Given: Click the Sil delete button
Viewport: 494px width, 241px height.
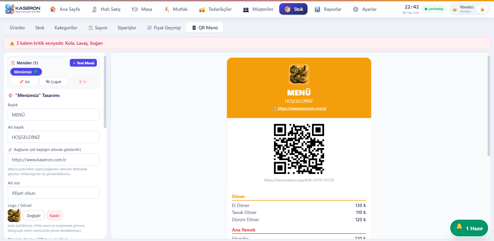Looking at the screenshot, I should click(x=83, y=82).
